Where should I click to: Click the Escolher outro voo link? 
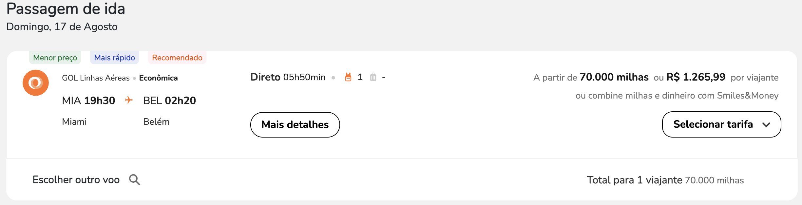76,180
